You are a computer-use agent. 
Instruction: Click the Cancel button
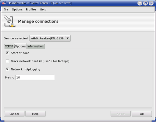14,114
